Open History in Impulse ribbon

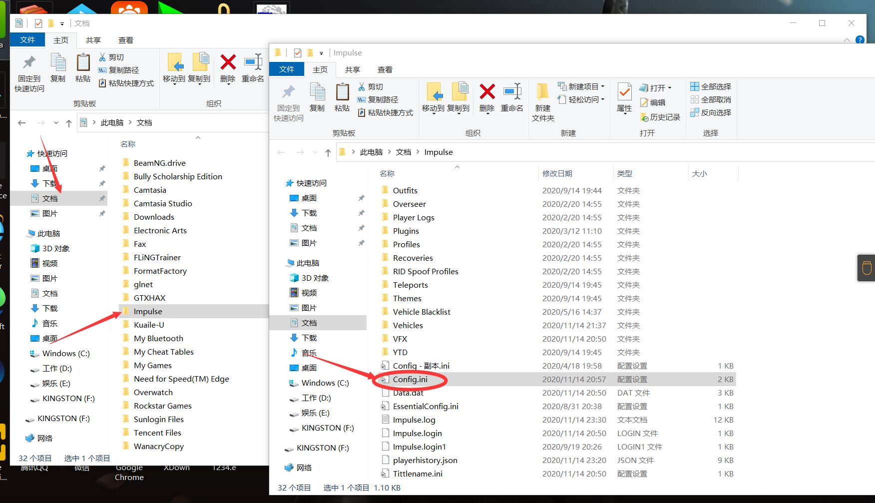click(x=660, y=117)
